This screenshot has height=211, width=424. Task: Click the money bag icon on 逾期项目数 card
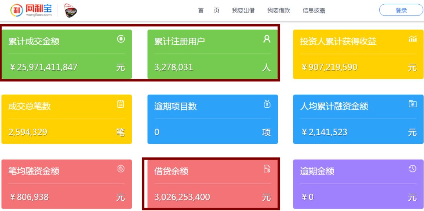[x=267, y=104]
